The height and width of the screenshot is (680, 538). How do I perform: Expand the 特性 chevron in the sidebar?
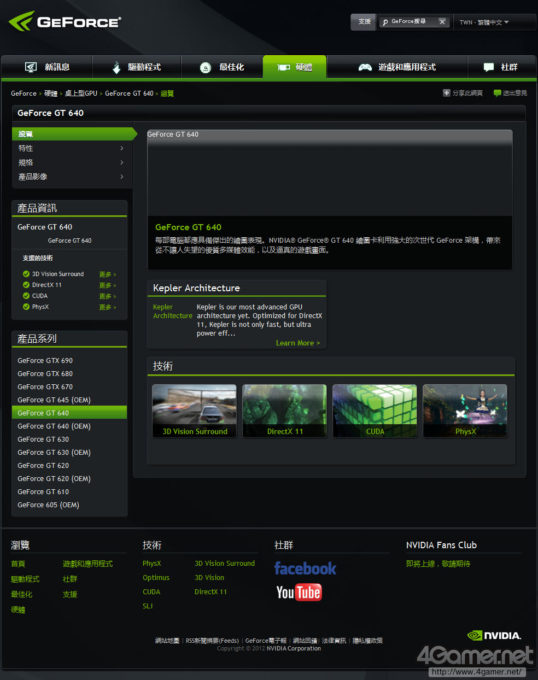[x=121, y=148]
